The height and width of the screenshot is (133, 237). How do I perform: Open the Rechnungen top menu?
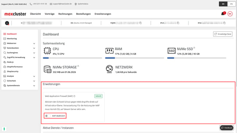coord(65,14)
